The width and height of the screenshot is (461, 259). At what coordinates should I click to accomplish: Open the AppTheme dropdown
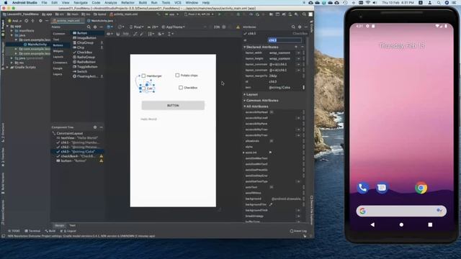[173, 27]
